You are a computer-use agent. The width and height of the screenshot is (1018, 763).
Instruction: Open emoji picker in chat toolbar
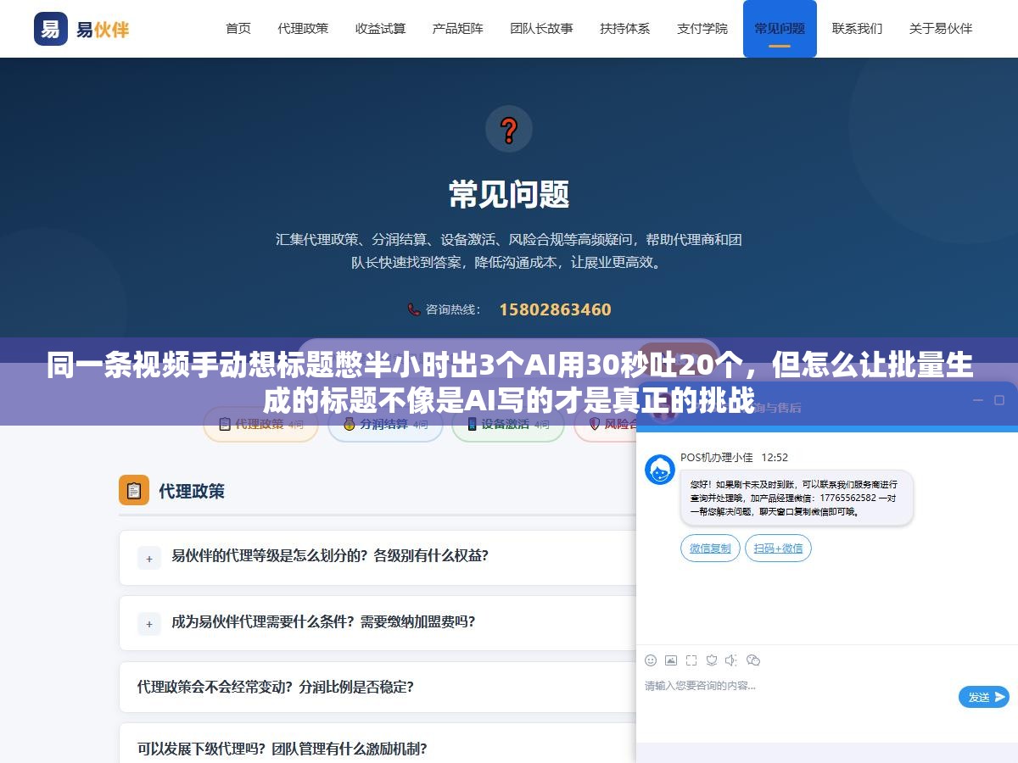[x=651, y=660]
